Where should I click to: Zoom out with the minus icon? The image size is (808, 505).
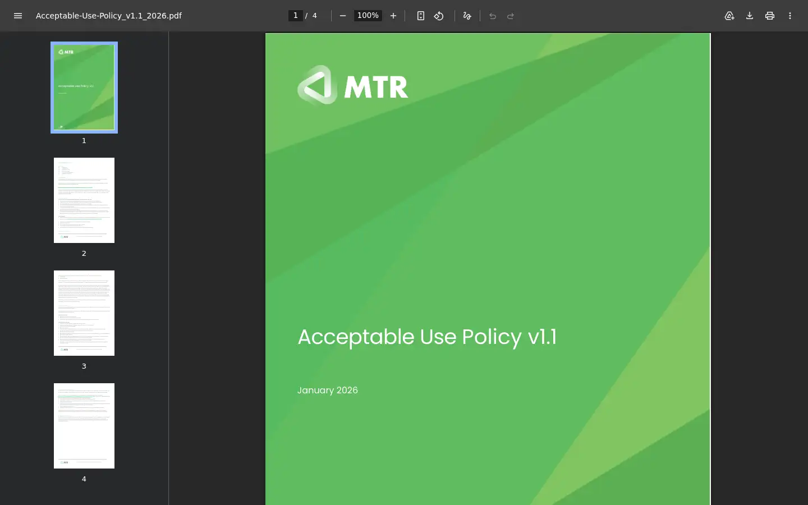click(x=343, y=16)
